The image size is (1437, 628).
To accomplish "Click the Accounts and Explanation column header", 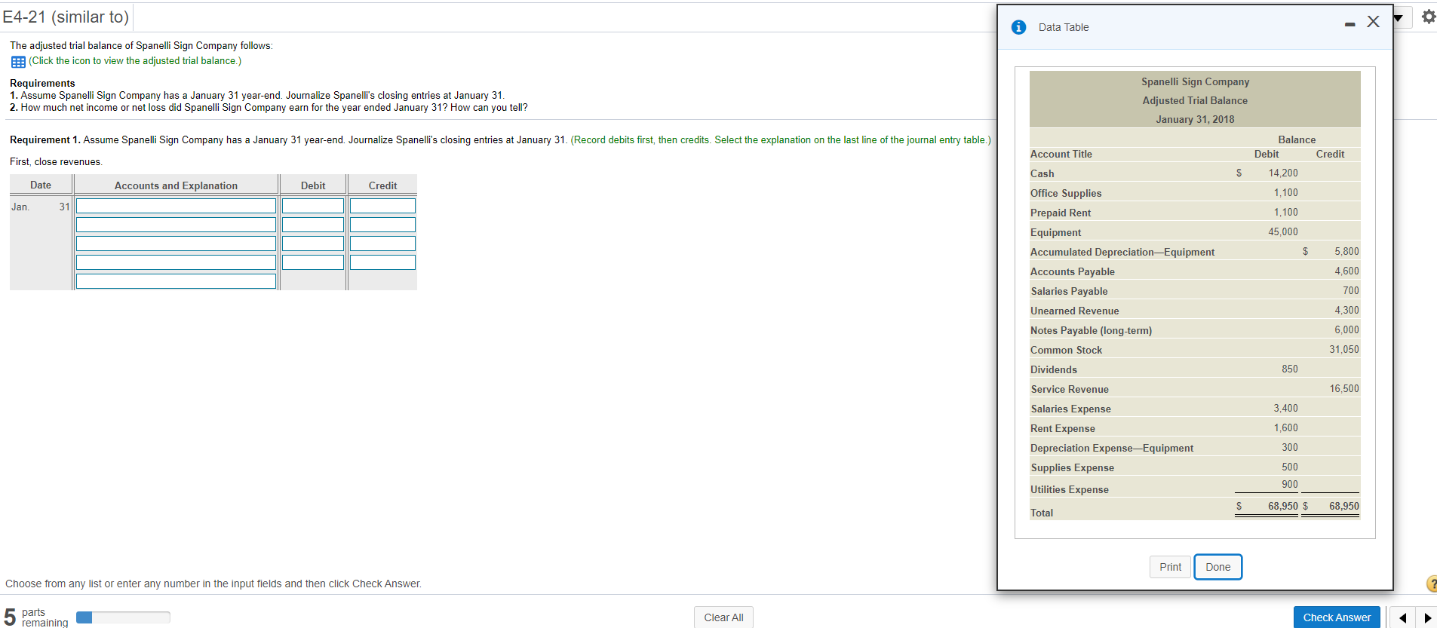I will pyautogui.click(x=176, y=185).
